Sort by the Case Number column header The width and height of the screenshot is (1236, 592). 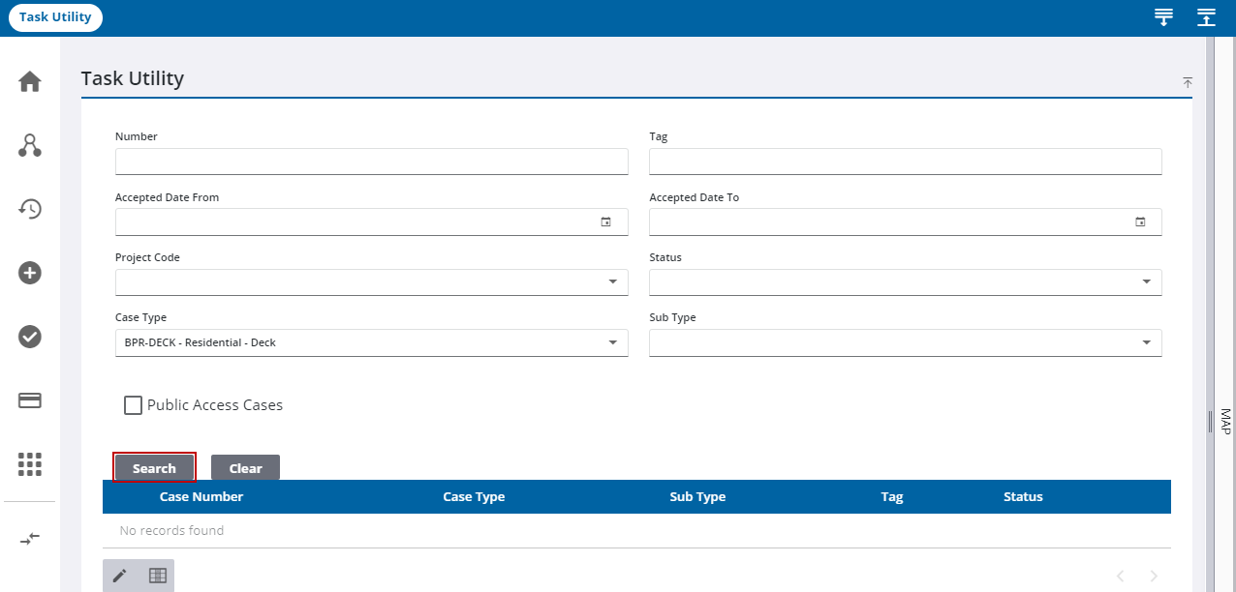[201, 497]
